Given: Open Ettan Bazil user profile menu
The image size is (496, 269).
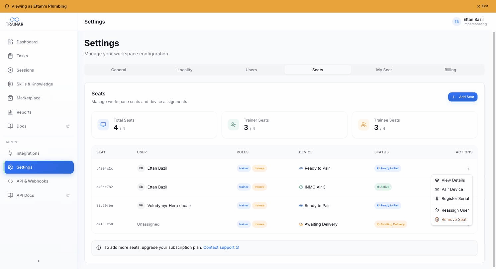Looking at the screenshot, I should tap(469, 22).
